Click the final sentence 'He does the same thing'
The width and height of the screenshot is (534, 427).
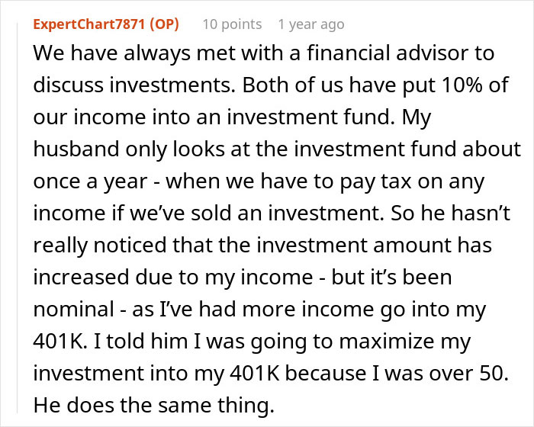153,406
